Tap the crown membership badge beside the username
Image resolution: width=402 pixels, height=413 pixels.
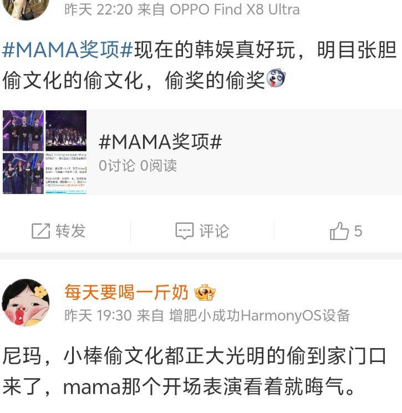point(205,292)
